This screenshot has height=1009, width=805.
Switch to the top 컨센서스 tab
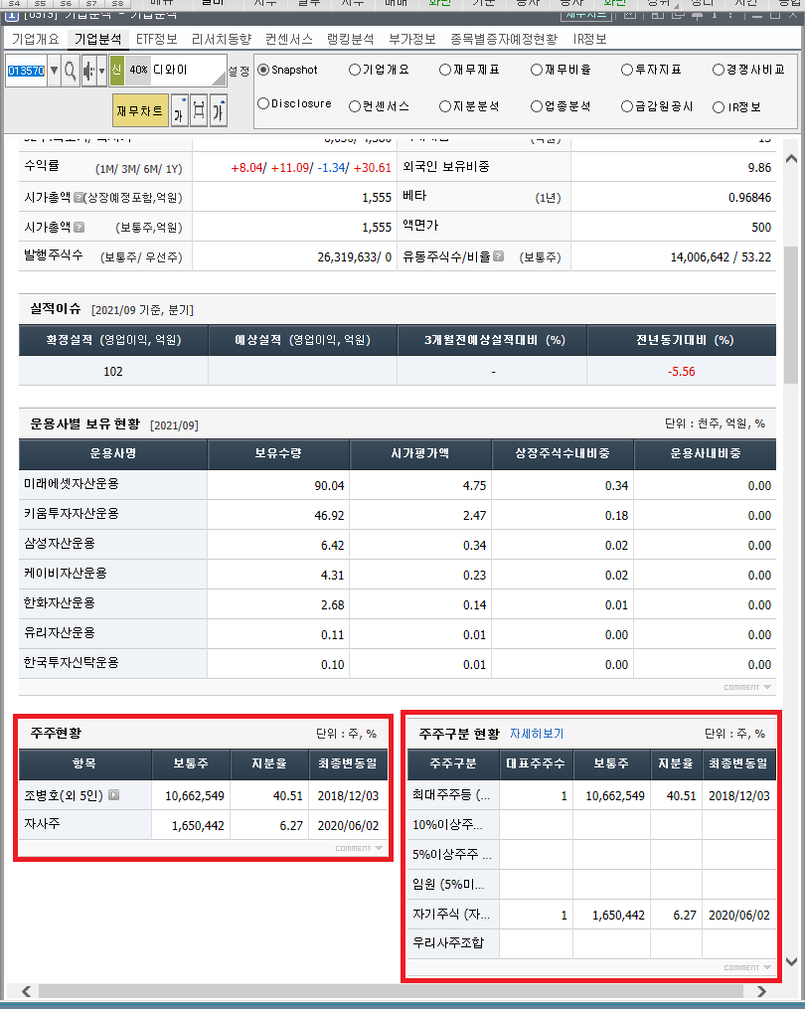click(289, 39)
